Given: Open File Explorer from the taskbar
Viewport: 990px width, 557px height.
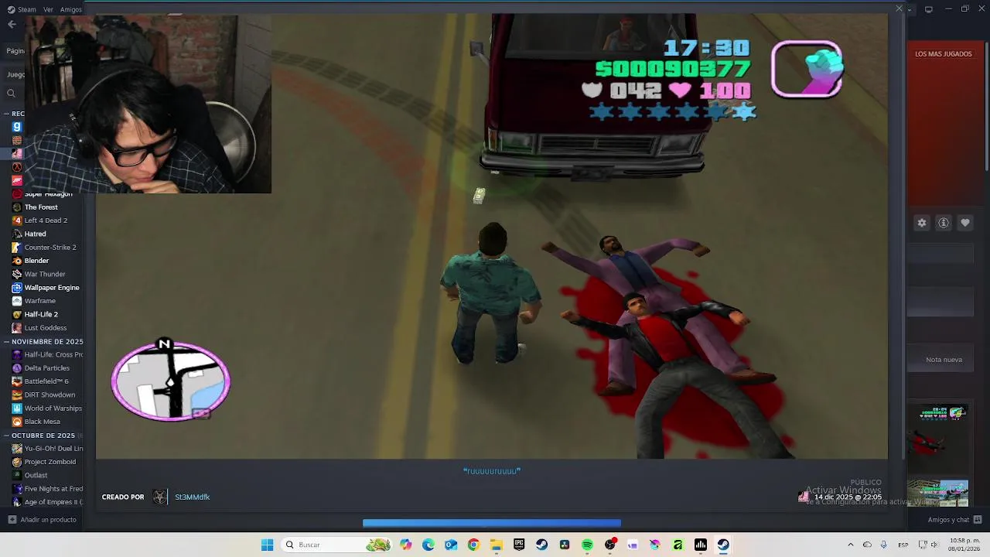Looking at the screenshot, I should 496,545.
